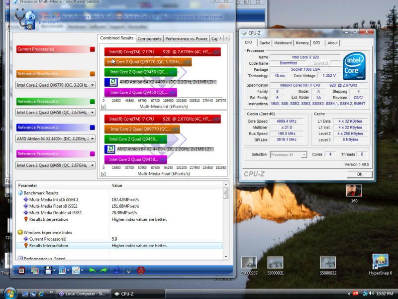398x299 pixels.
Task: Click the blue Reference Processor(s) color swatch
Action: 93,128
